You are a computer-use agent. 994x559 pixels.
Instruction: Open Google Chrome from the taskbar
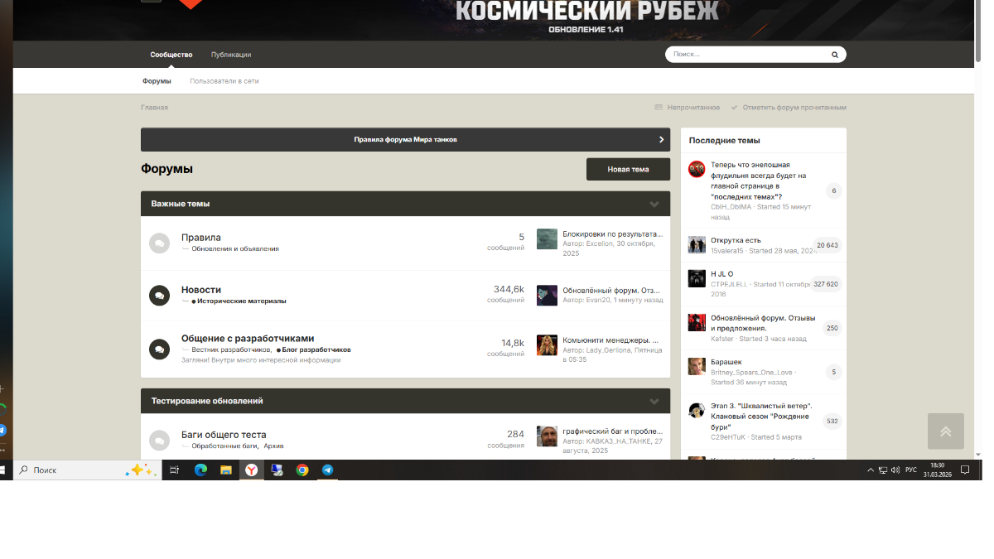click(x=302, y=470)
